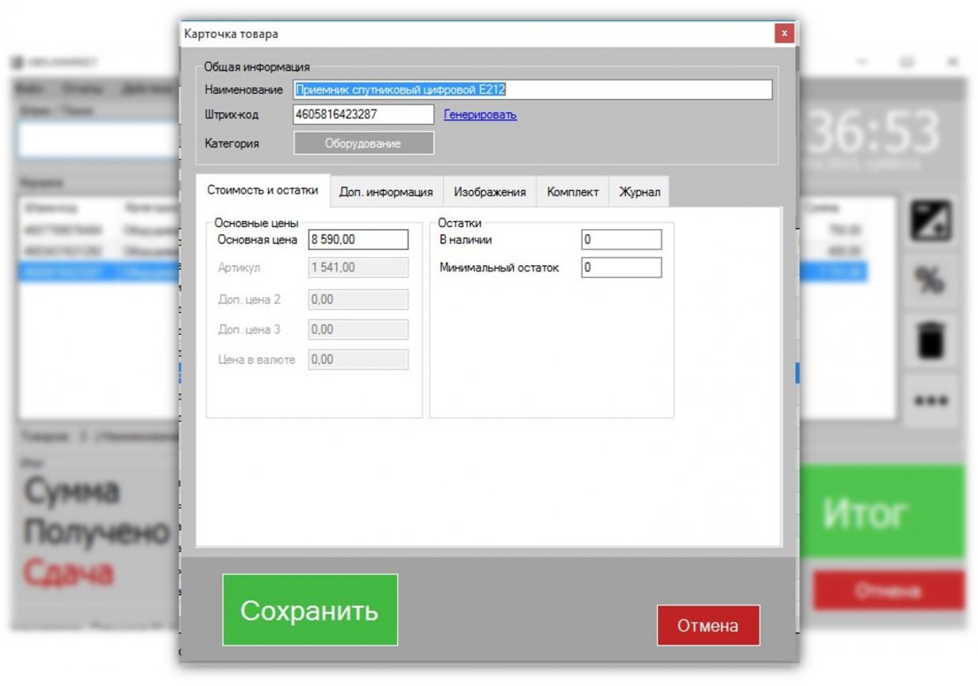This screenshot has width=978, height=686.
Task: Click the discount percent icon in background window
Action: tap(930, 280)
